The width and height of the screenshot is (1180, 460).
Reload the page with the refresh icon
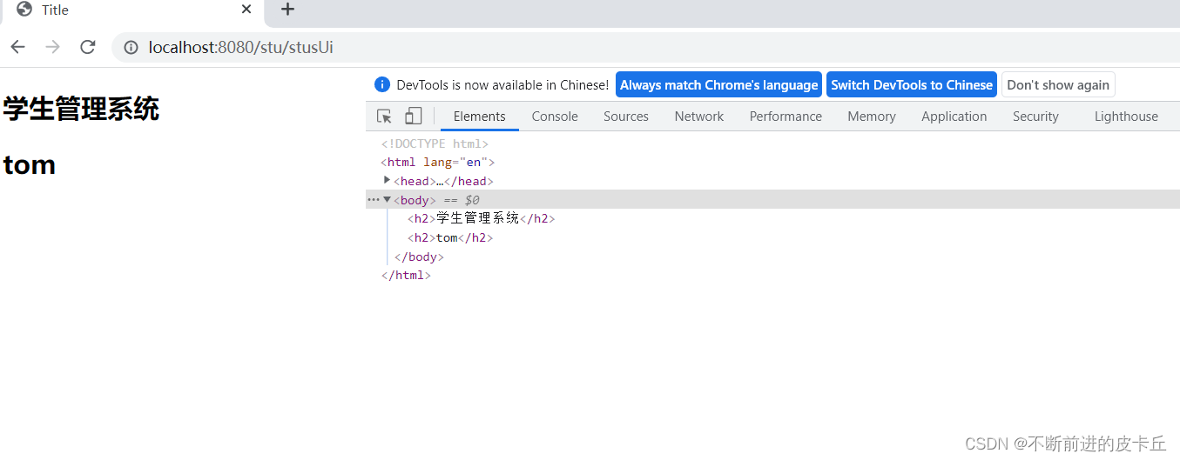point(87,47)
